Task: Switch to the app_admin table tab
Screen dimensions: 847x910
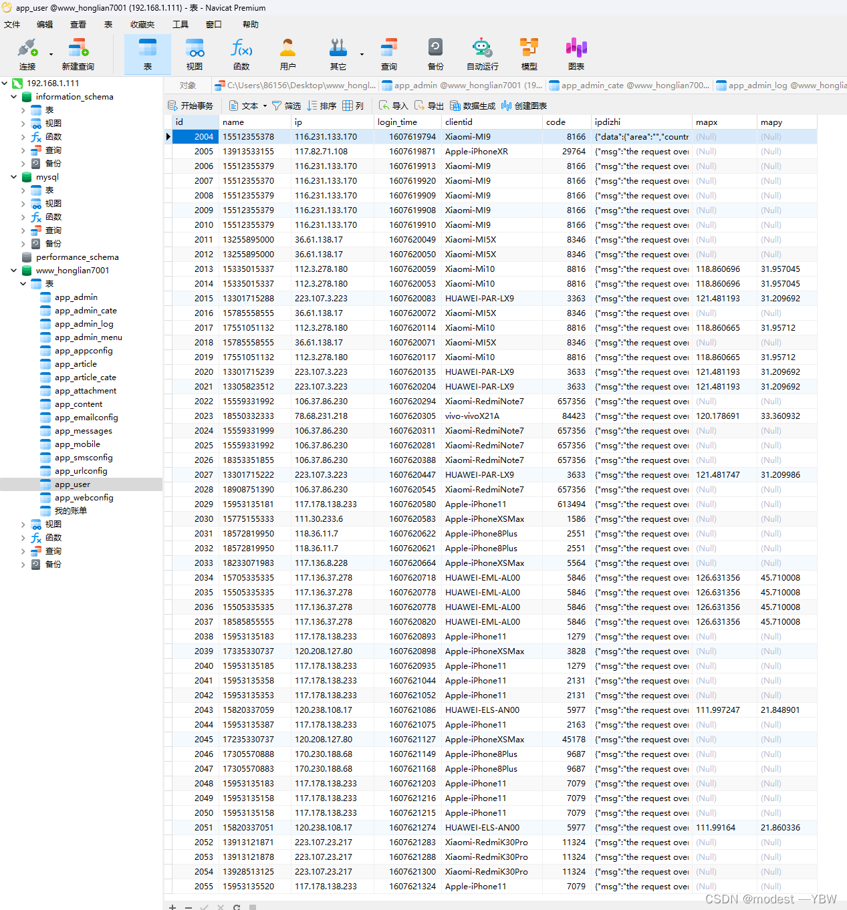Action: (x=463, y=86)
